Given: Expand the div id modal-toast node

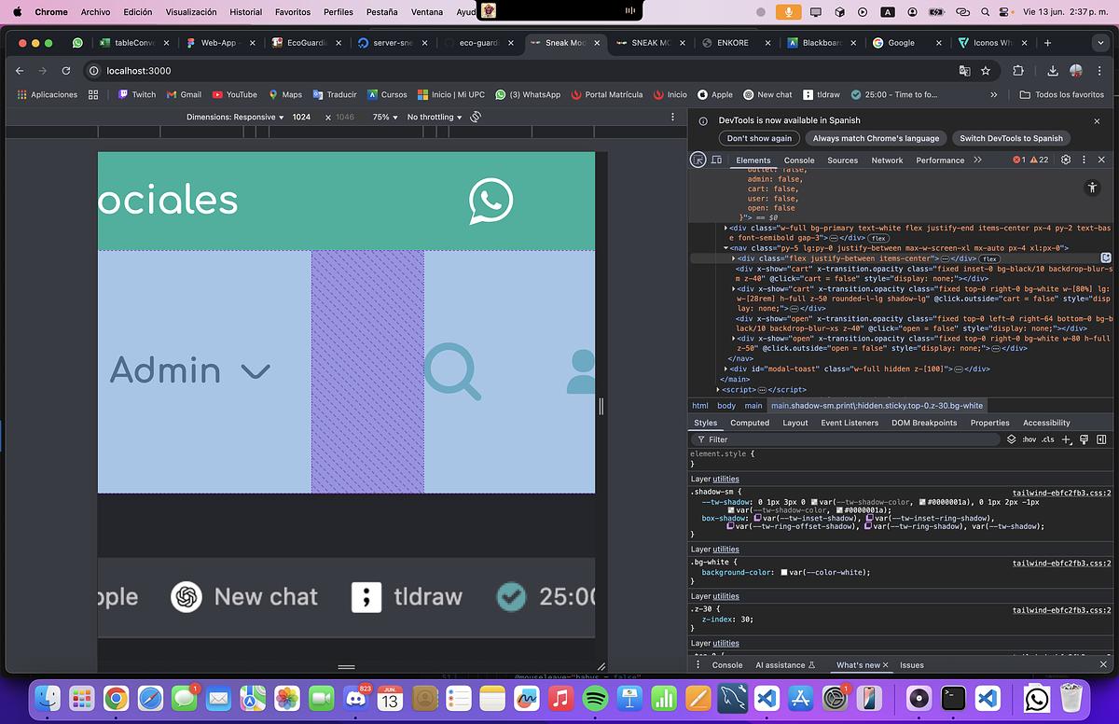Looking at the screenshot, I should coord(726,369).
